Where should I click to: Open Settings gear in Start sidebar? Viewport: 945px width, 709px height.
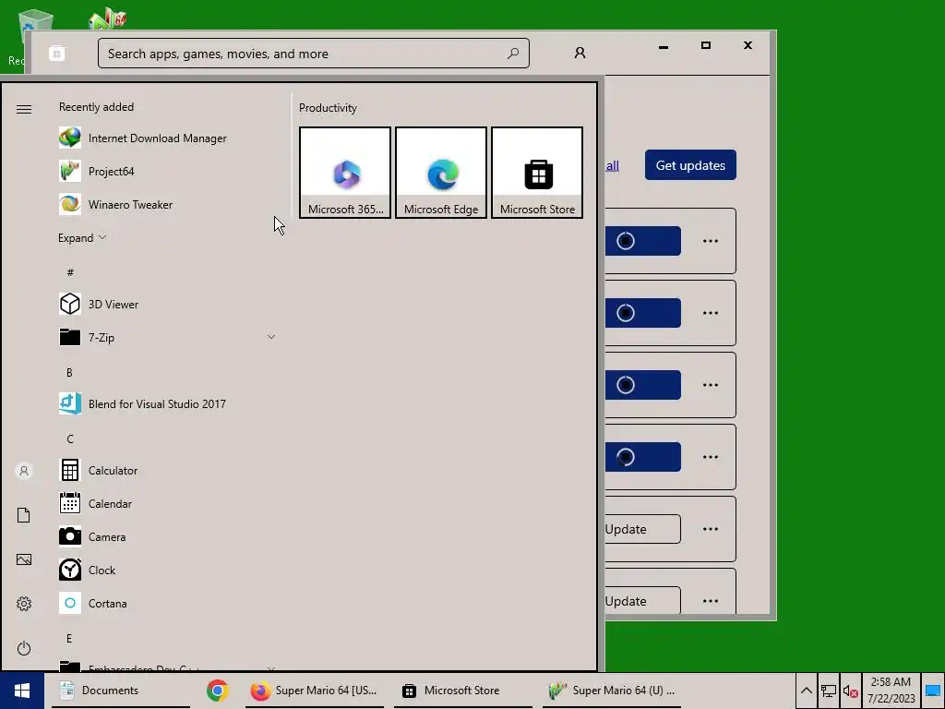coord(24,604)
